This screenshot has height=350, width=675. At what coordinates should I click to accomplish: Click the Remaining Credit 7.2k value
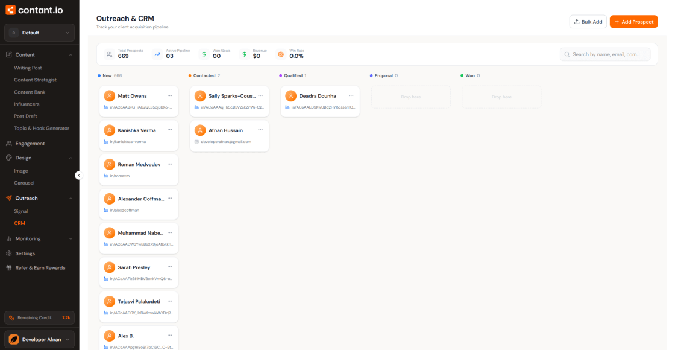coord(66,317)
